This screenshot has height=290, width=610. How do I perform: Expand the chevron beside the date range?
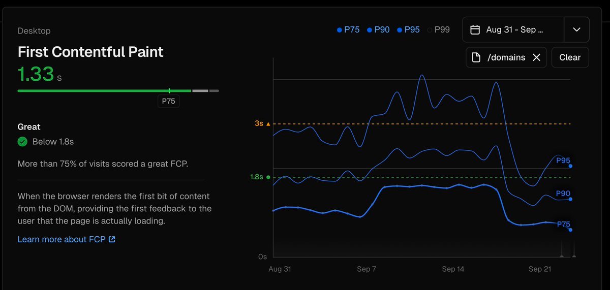(x=576, y=30)
